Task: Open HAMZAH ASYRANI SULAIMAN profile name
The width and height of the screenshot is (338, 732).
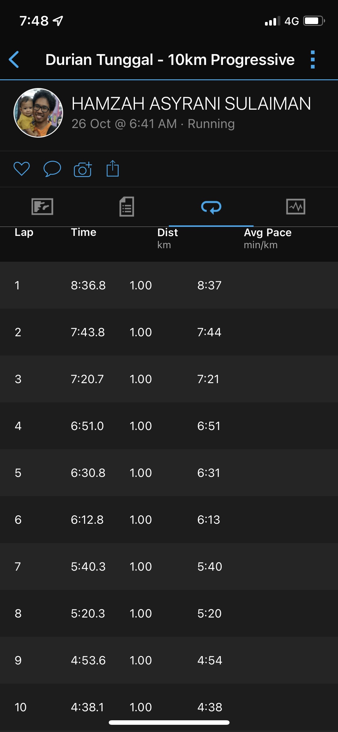Action: coord(191,104)
